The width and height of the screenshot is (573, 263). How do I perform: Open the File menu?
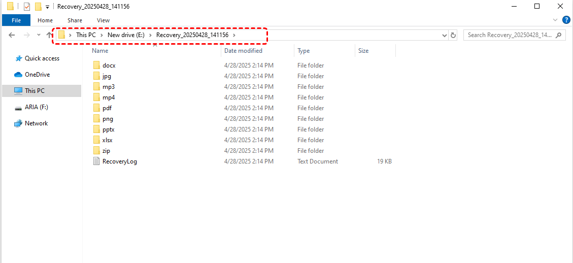tap(16, 20)
